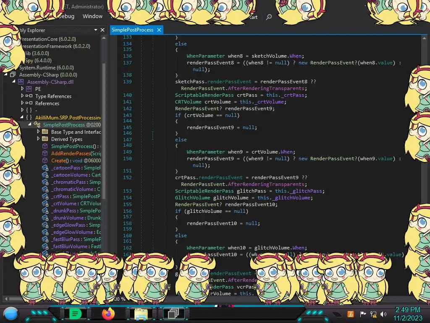
Task: Open the search magnifier in the top toolbar
Action: click(269, 17)
